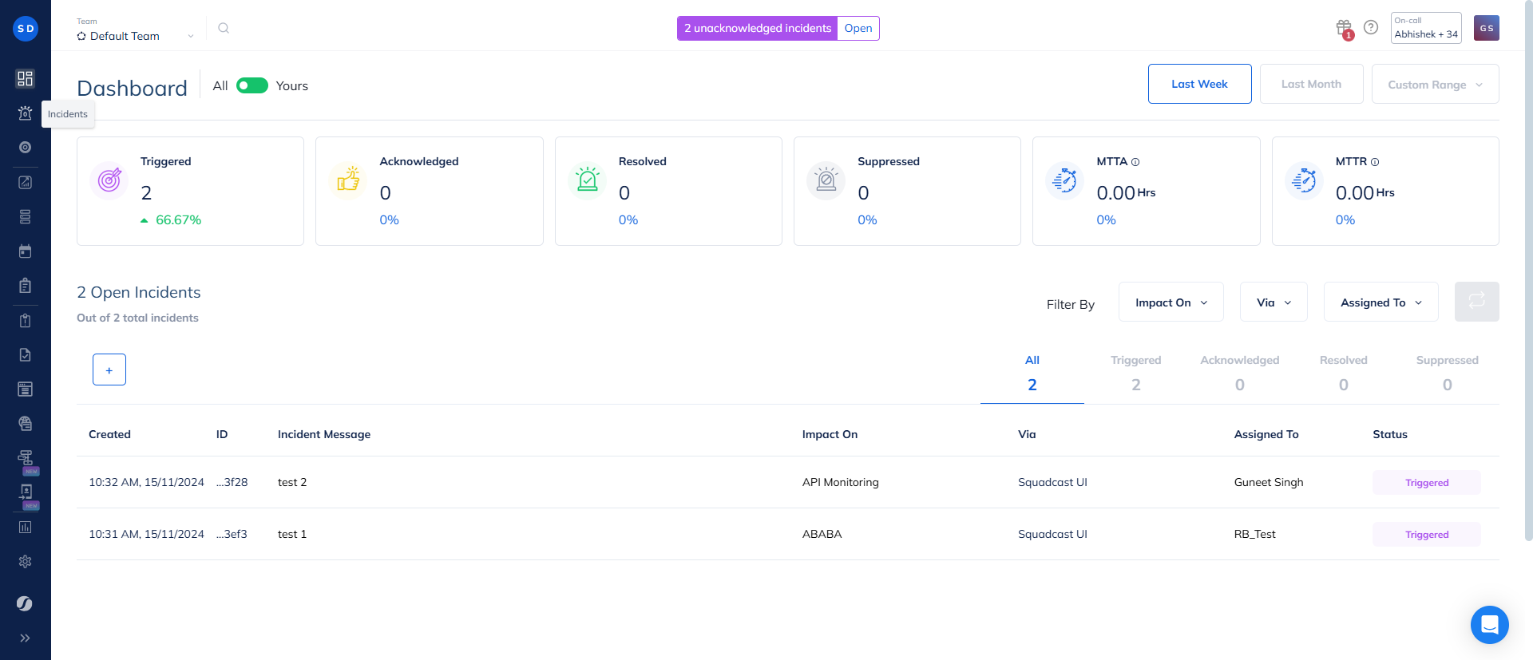
Task: Expand sidebar with double chevron icon
Action: point(25,638)
